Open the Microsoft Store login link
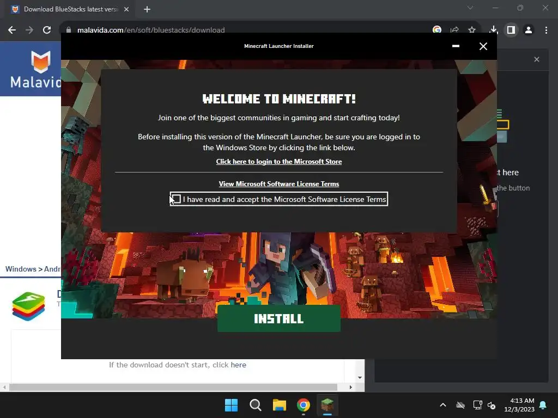 point(278,162)
